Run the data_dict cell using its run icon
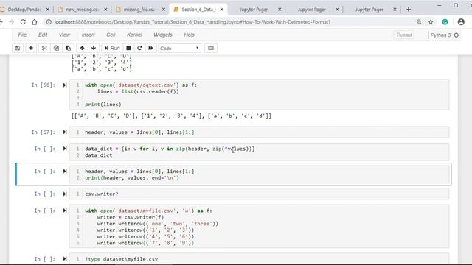The width and height of the screenshot is (472, 265). 65,149
